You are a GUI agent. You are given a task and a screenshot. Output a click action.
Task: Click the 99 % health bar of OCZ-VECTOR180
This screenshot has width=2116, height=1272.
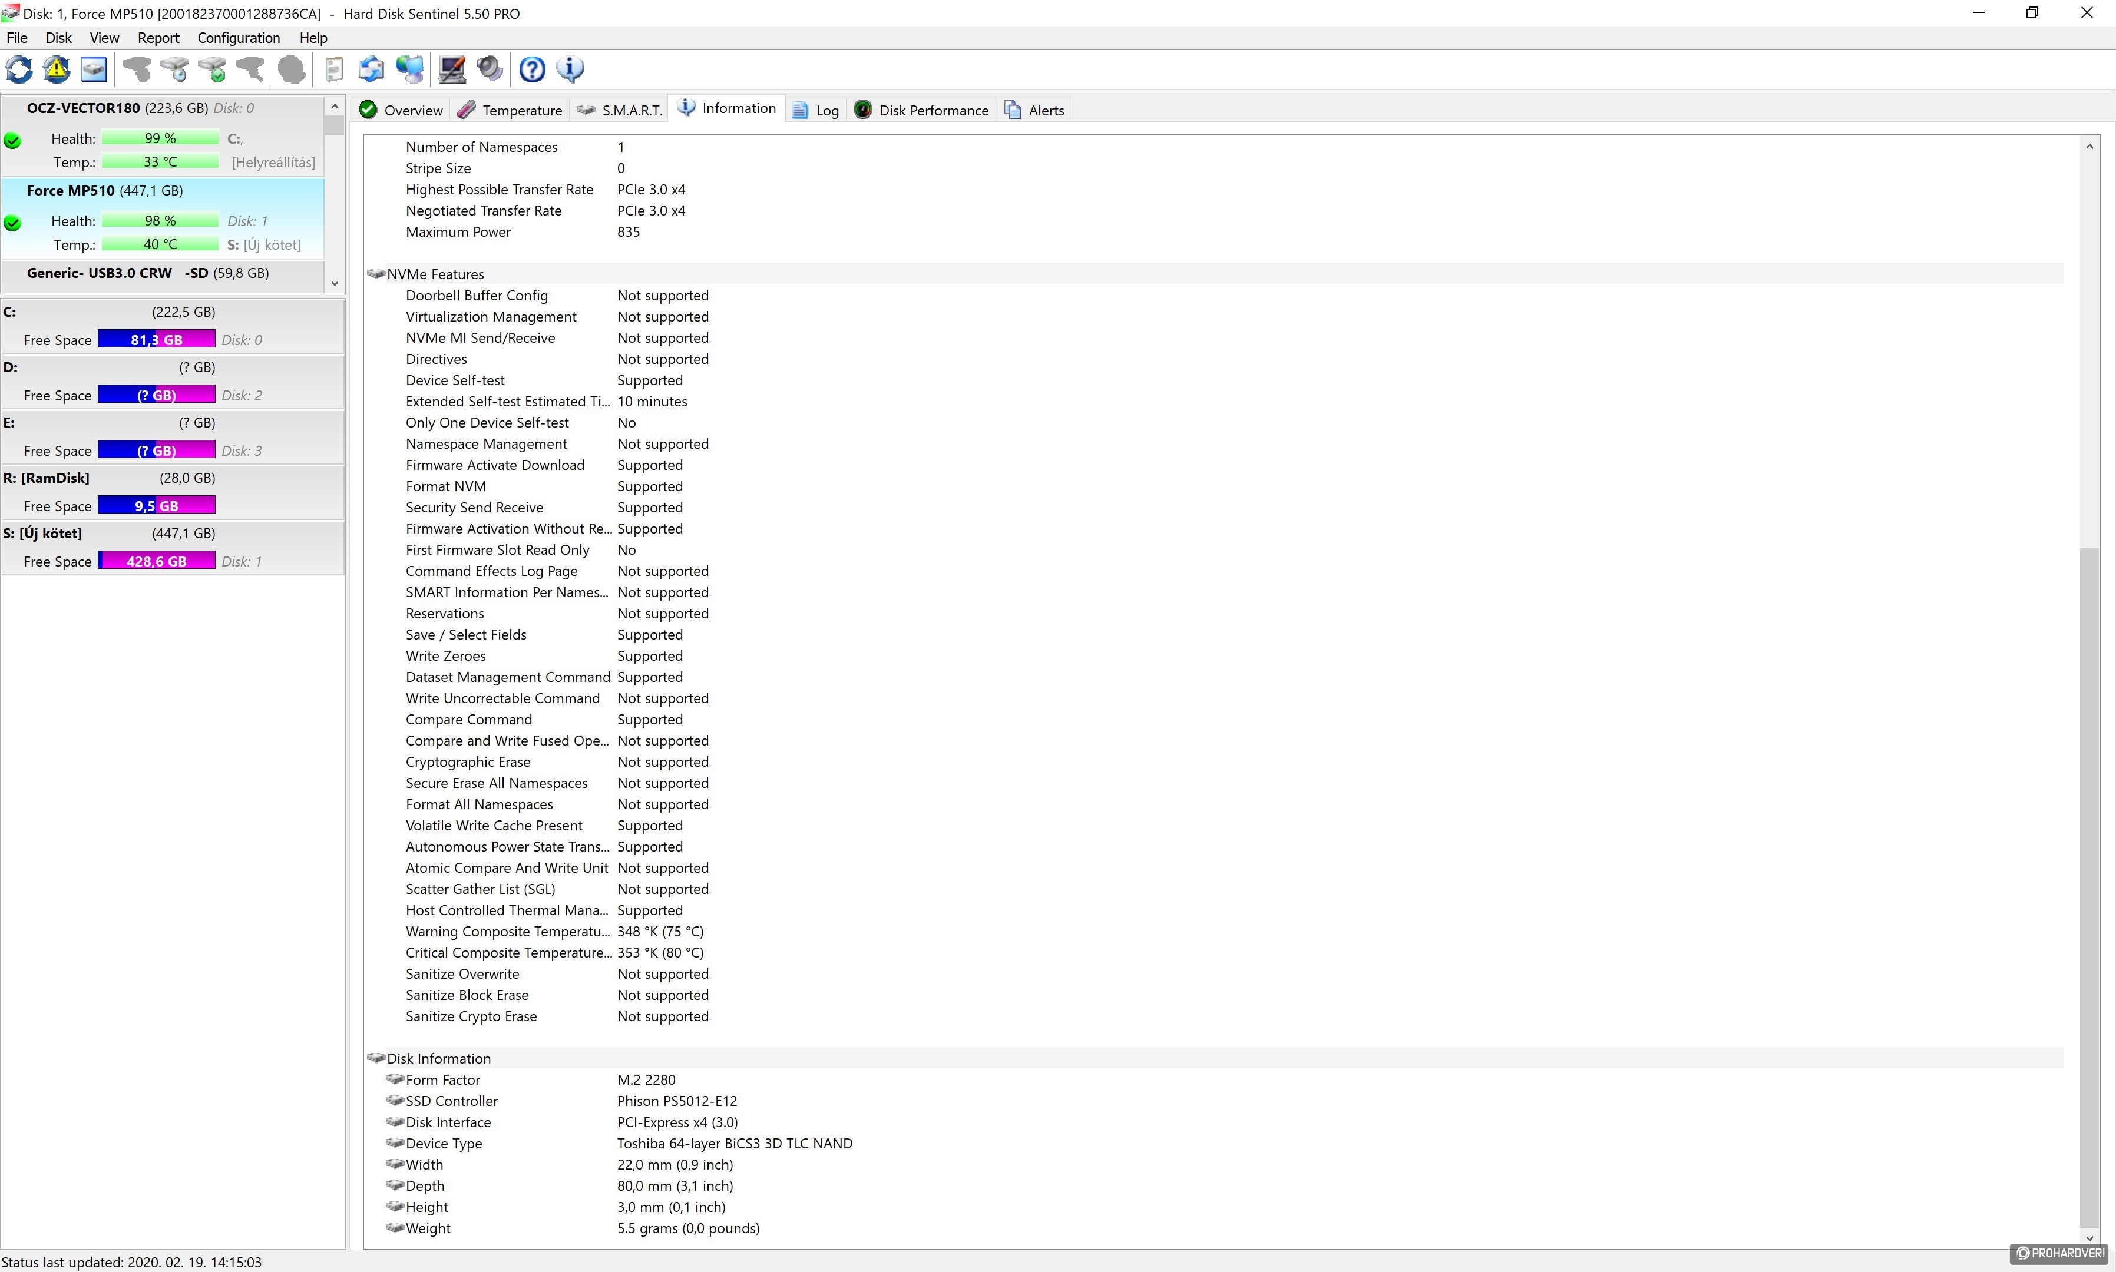pyautogui.click(x=160, y=138)
